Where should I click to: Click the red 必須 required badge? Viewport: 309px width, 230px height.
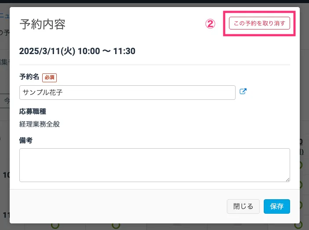tap(50, 77)
